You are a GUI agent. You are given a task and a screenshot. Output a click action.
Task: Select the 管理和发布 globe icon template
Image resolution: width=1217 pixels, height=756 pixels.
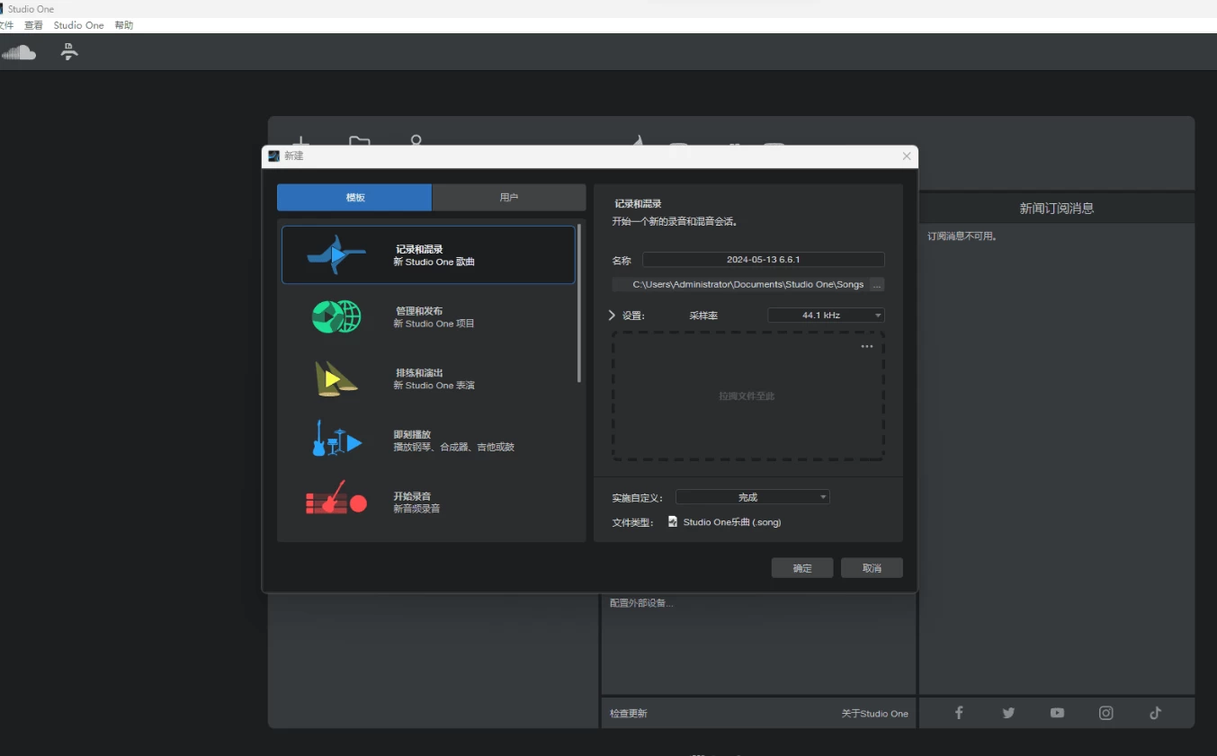(336, 316)
